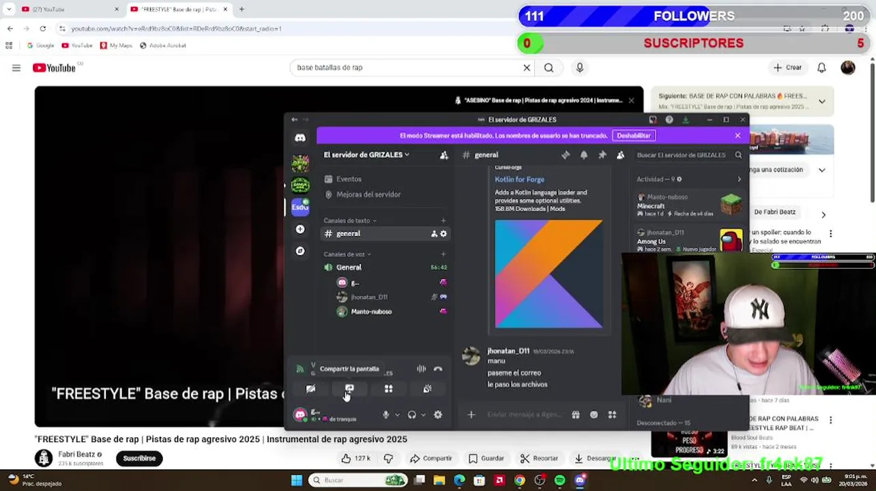Disable Streamer mode with Deshabilitar button
Image resolution: width=876 pixels, height=491 pixels.
pos(634,136)
